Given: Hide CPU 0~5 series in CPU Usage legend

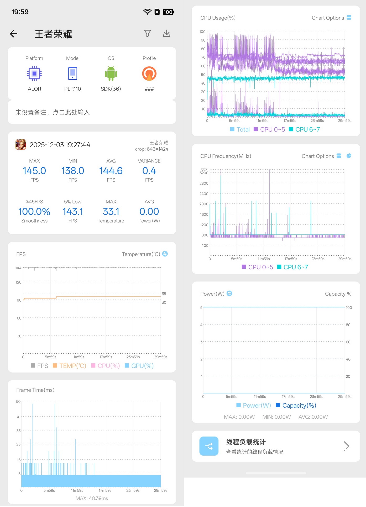Looking at the screenshot, I should (269, 129).
